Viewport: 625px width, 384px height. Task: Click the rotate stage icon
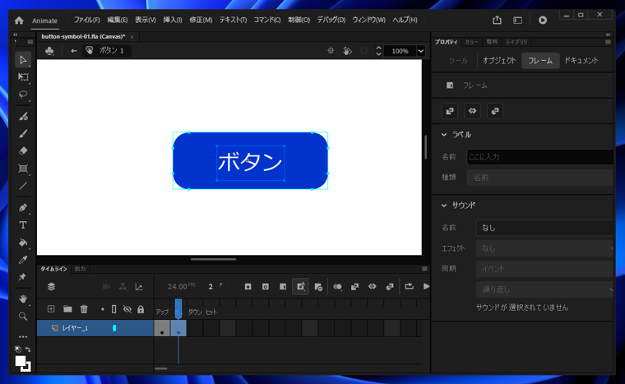coord(347,51)
